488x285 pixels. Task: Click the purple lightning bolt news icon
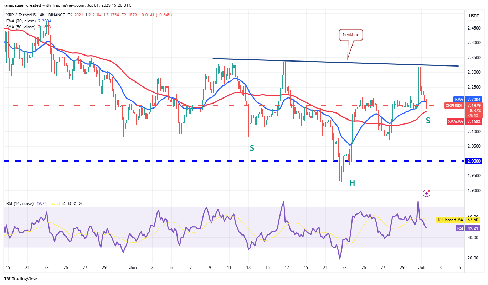[x=426, y=193]
